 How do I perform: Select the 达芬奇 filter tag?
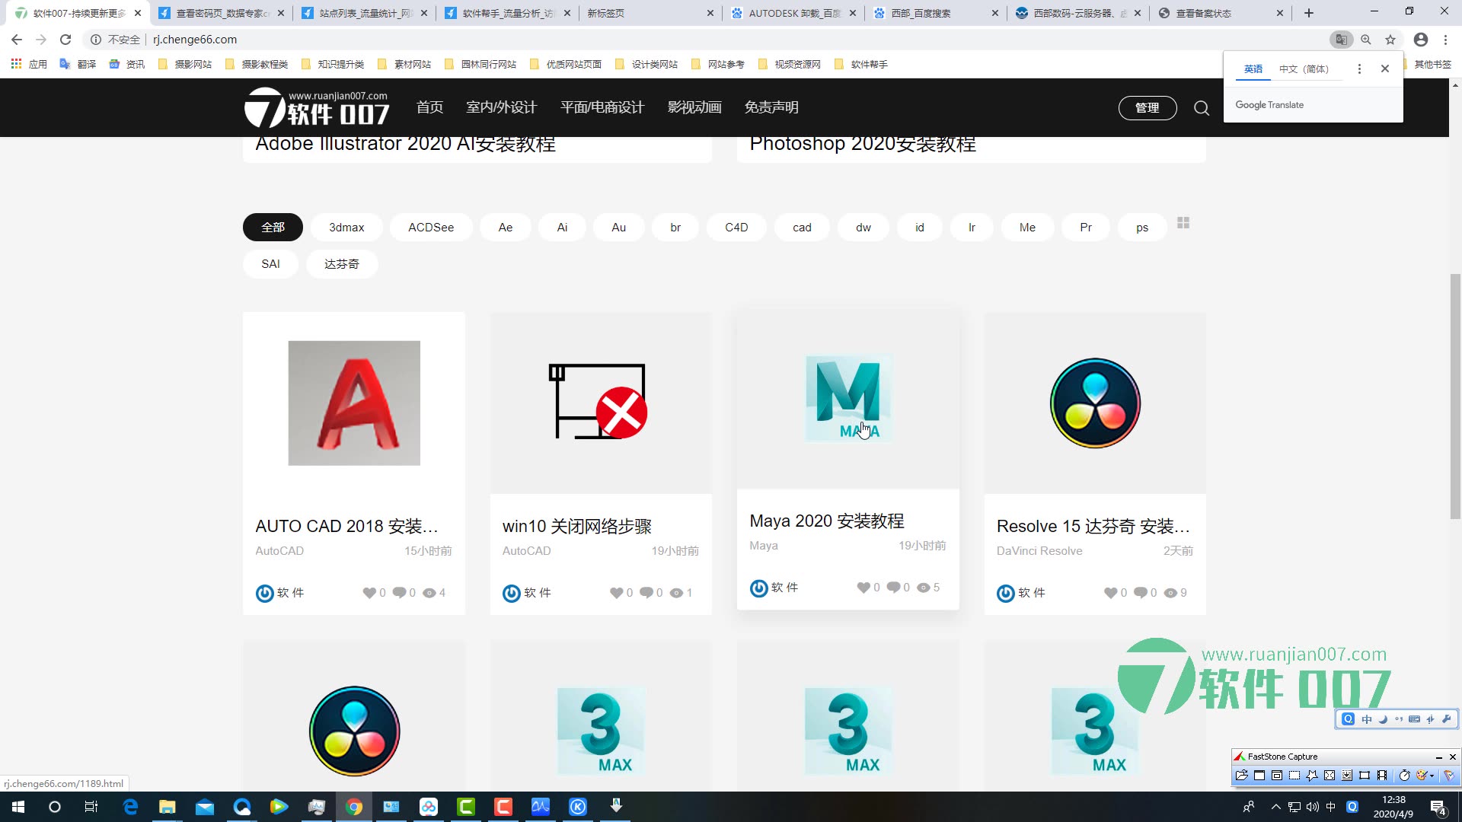342,264
